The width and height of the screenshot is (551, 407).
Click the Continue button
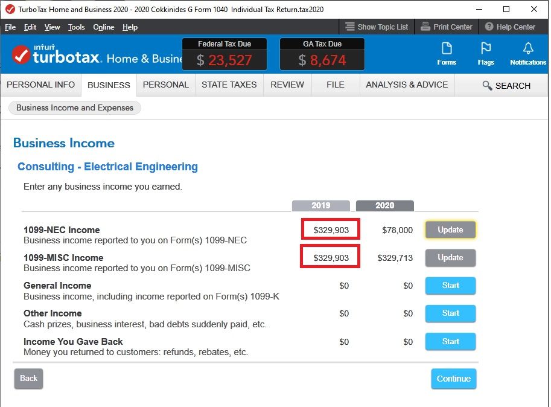click(x=454, y=379)
